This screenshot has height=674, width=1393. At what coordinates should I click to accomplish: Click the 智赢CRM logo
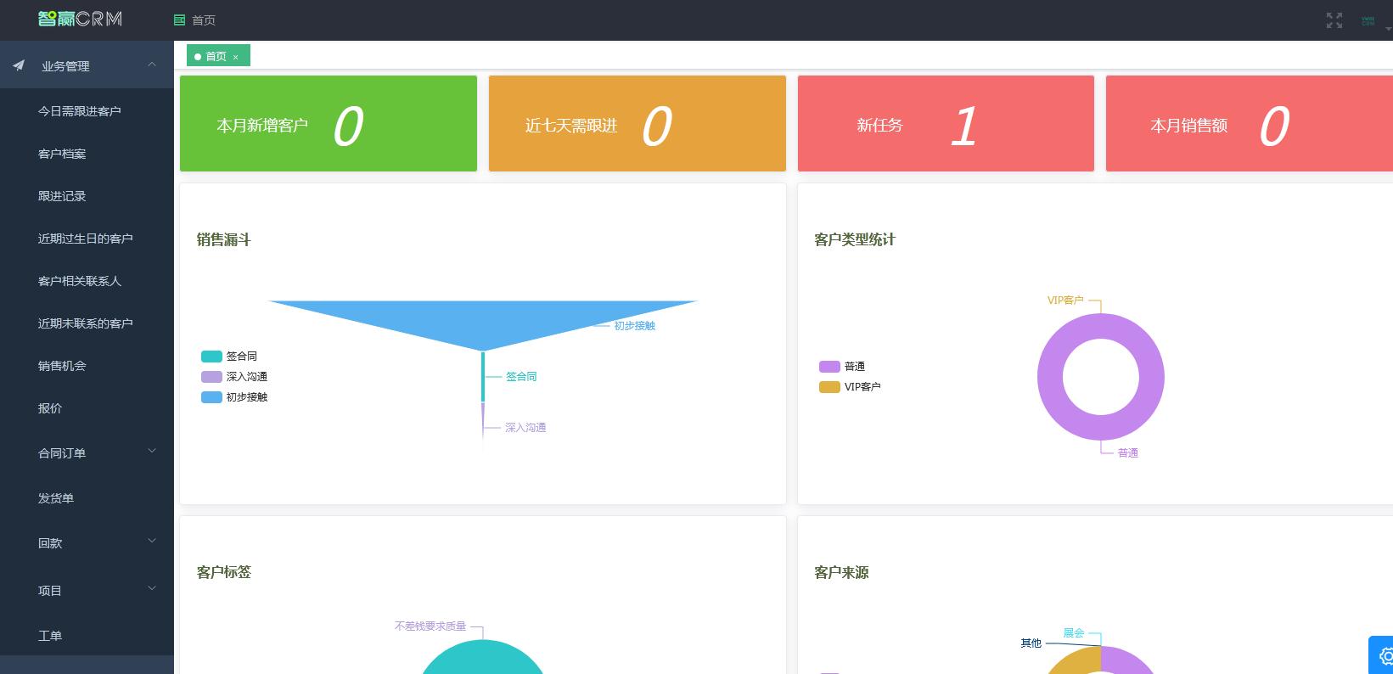pyautogui.click(x=81, y=19)
